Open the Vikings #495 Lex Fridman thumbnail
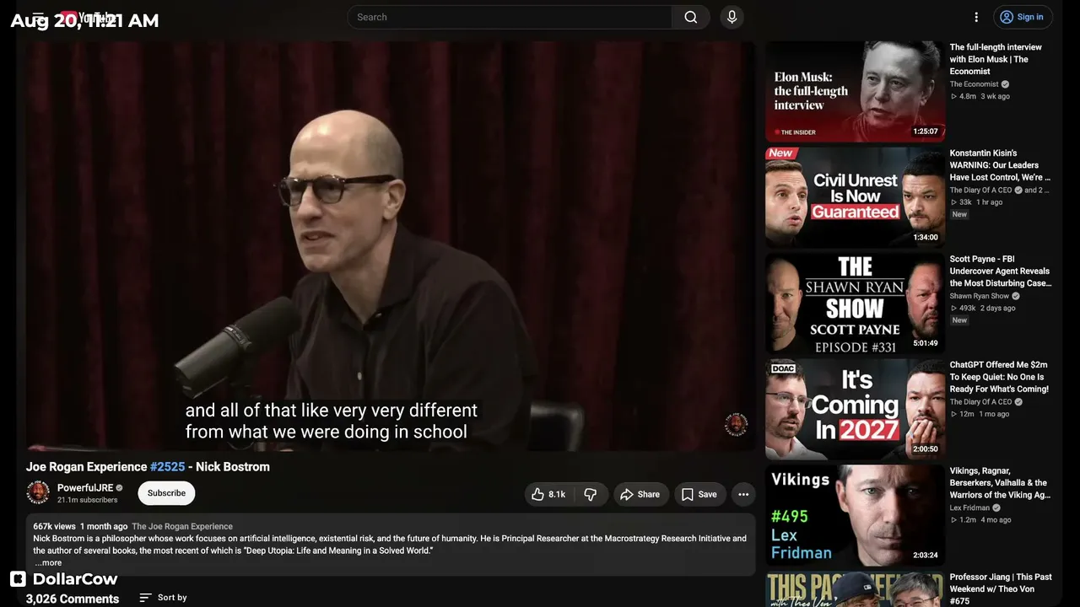 (x=855, y=516)
